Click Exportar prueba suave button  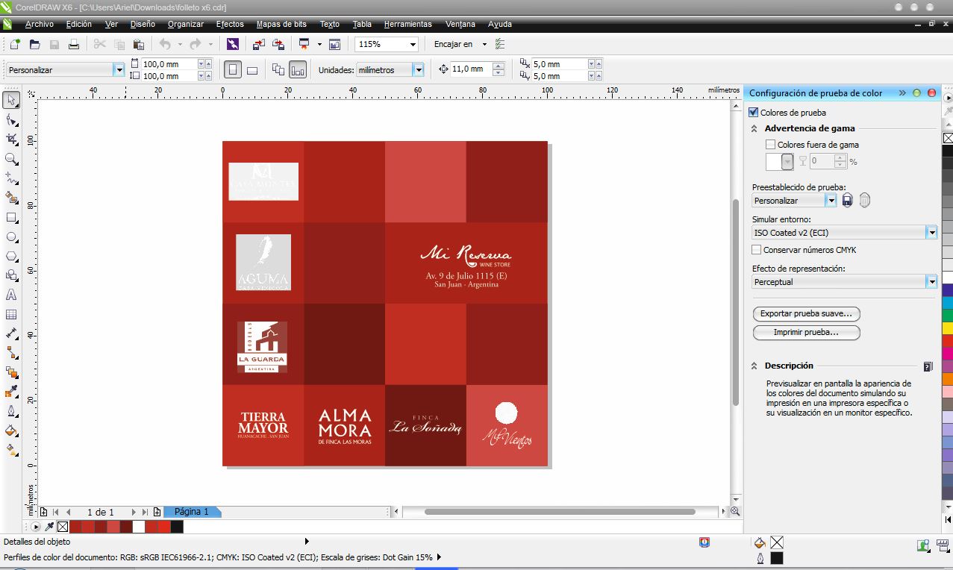pyautogui.click(x=807, y=313)
